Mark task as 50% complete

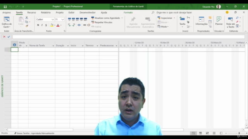(77, 19)
